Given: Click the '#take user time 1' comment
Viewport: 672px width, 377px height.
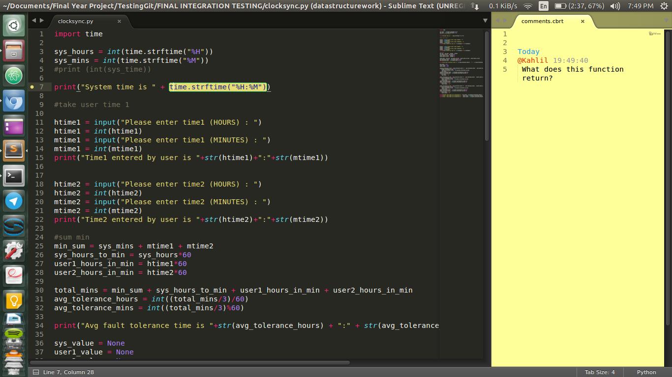Looking at the screenshot, I should tap(92, 105).
